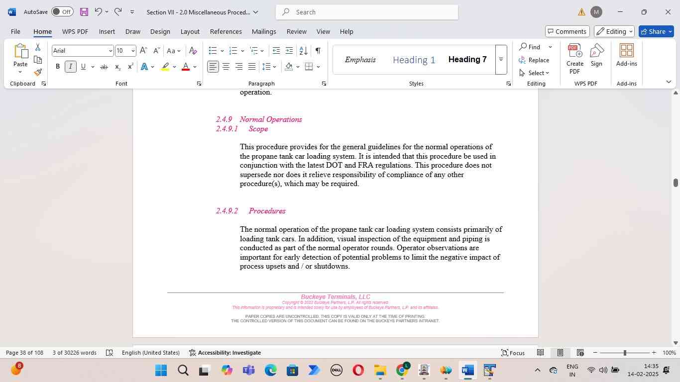Cut selection with the scissors icon
The image size is (680, 382).
click(x=38, y=47)
